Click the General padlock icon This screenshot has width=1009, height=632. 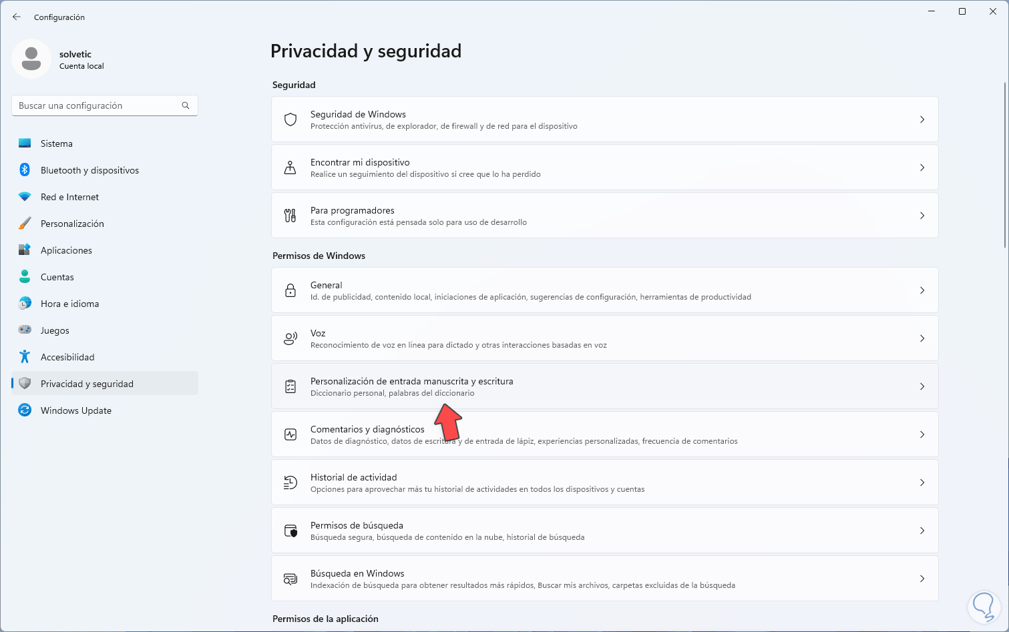[x=290, y=290]
